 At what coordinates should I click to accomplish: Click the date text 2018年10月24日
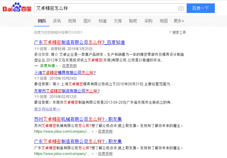coord(63,78)
